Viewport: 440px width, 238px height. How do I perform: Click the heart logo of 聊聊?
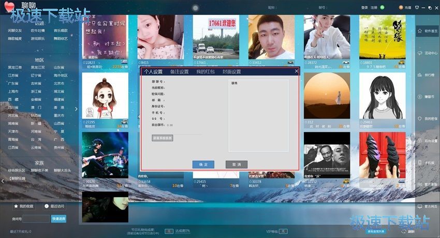[x=9, y=7]
